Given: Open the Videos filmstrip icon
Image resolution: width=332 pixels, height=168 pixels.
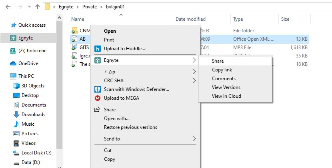Looking at the screenshot, I should tap(16, 143).
